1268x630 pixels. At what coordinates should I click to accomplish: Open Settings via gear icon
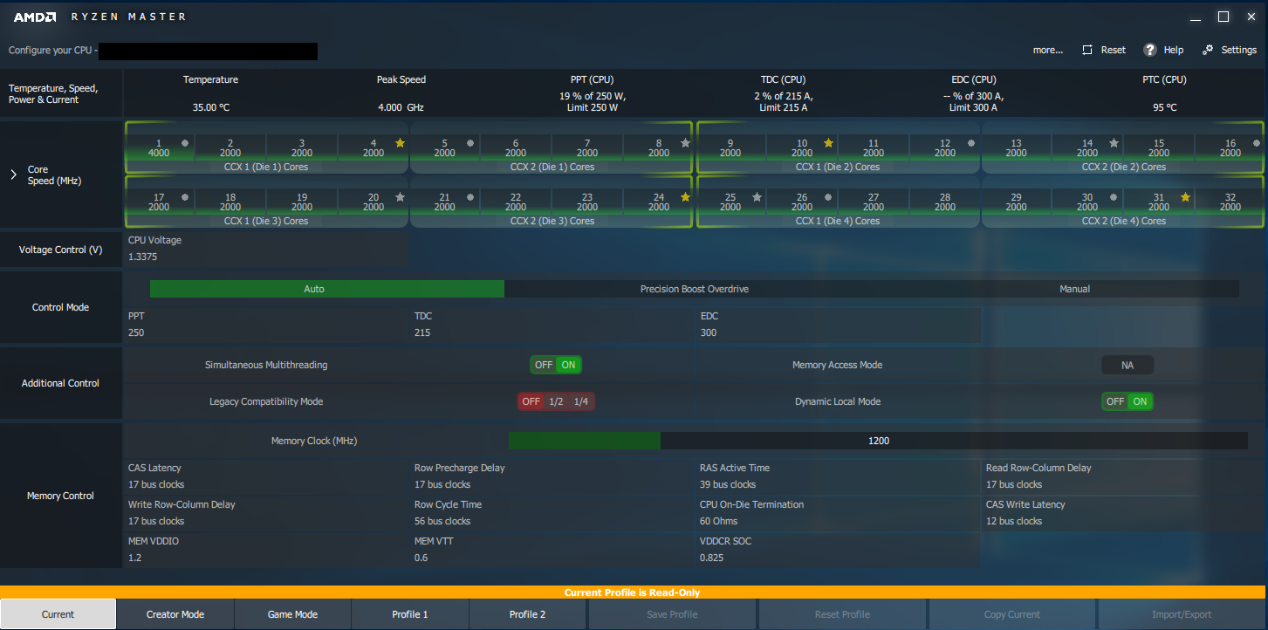click(x=1208, y=50)
